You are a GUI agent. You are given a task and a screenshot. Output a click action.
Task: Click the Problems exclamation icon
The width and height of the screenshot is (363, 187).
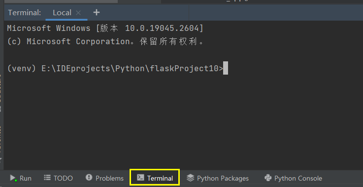(x=89, y=177)
